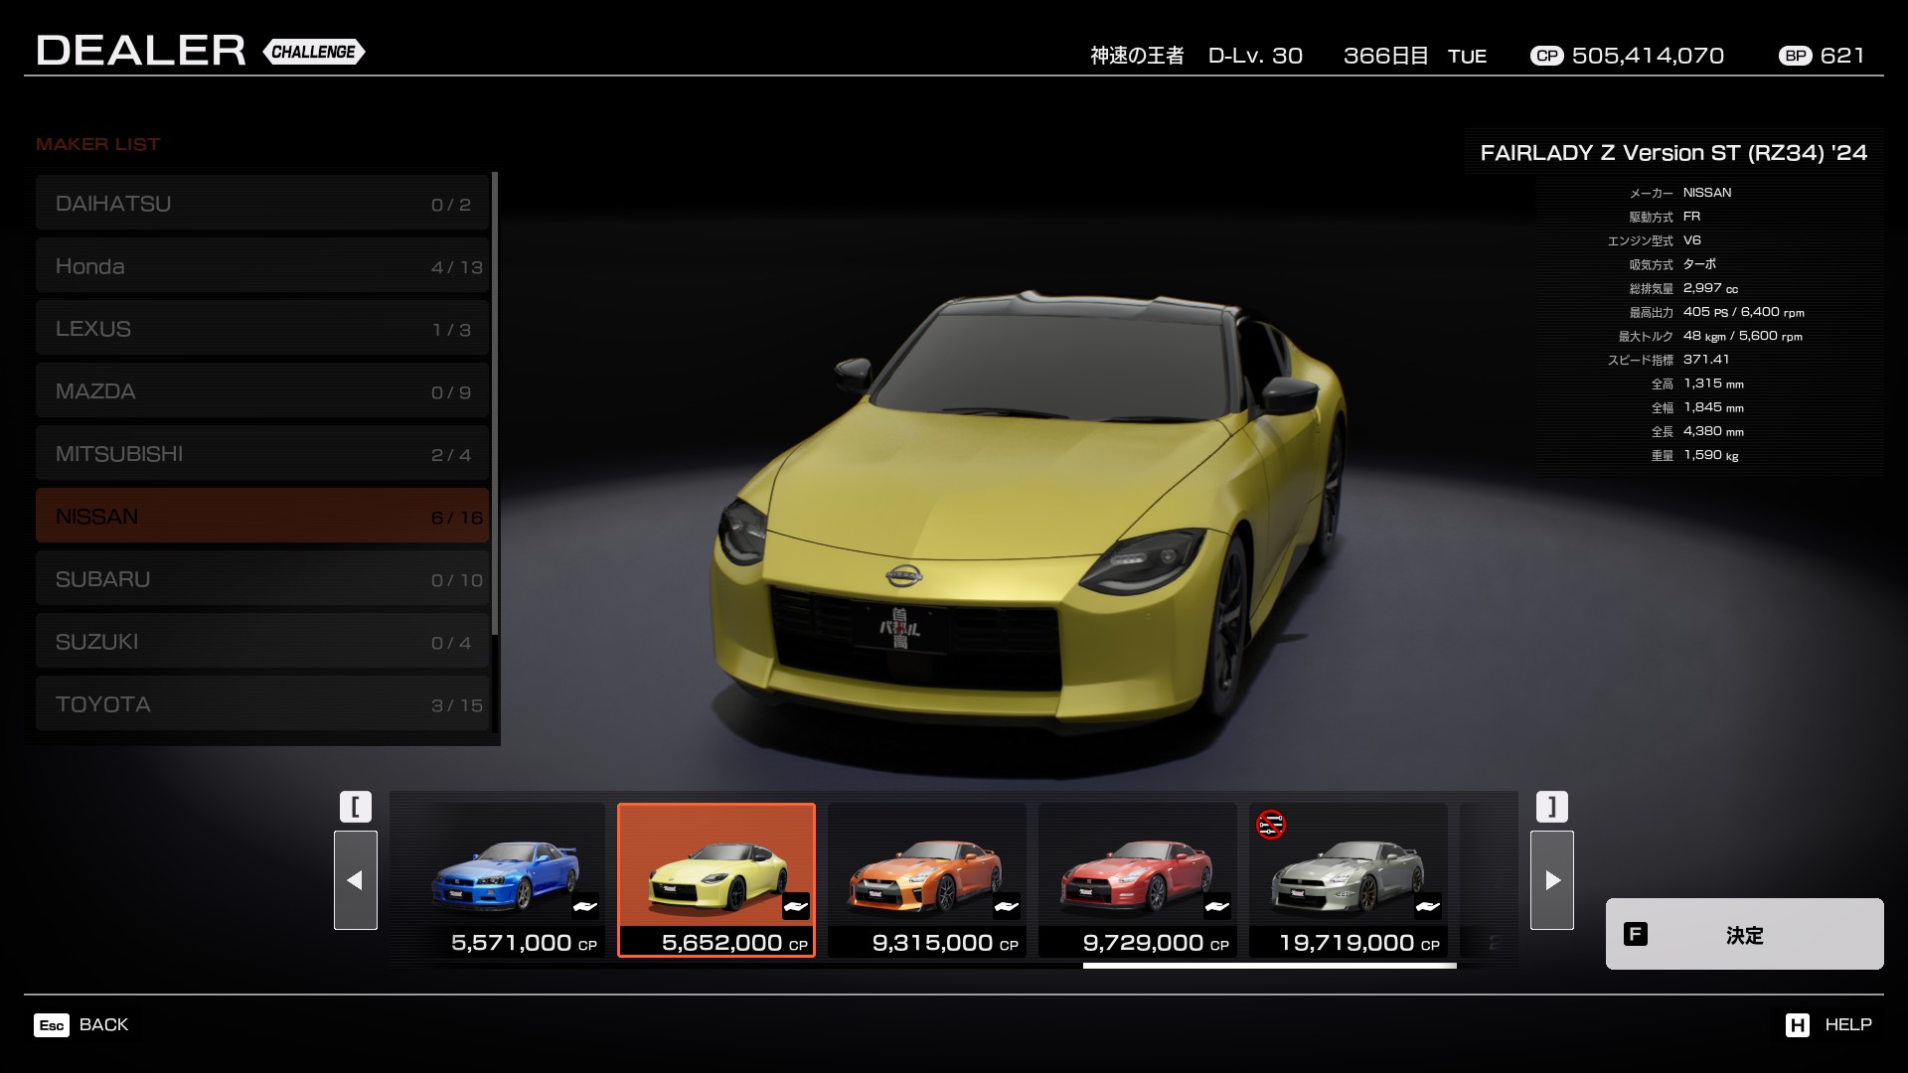Screen dimensions: 1908x1073
Task: Click the no-tuning icon on silver GT-R
Action: click(1270, 825)
